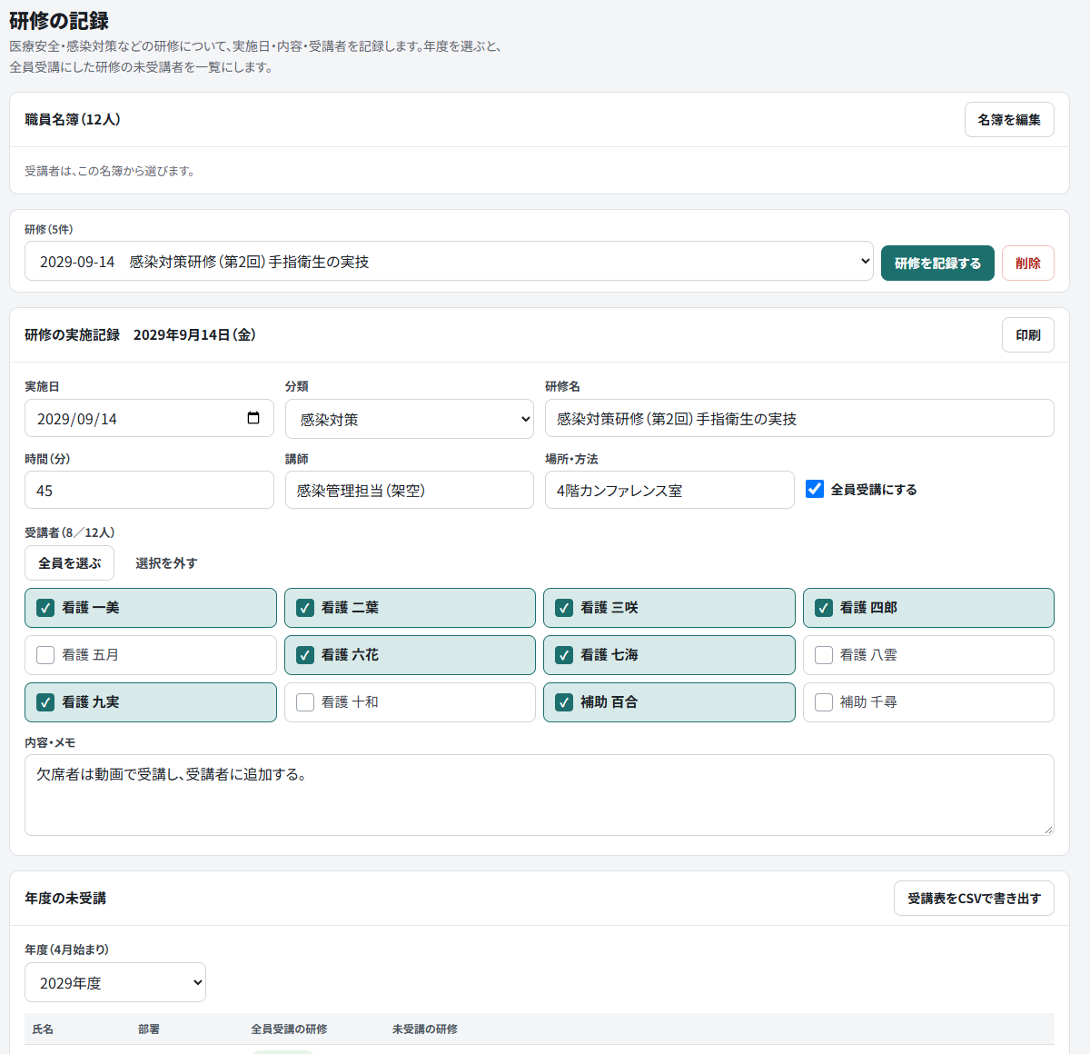Click the 全員を選ぶ button
The height and width of the screenshot is (1054, 1090).
(70, 563)
